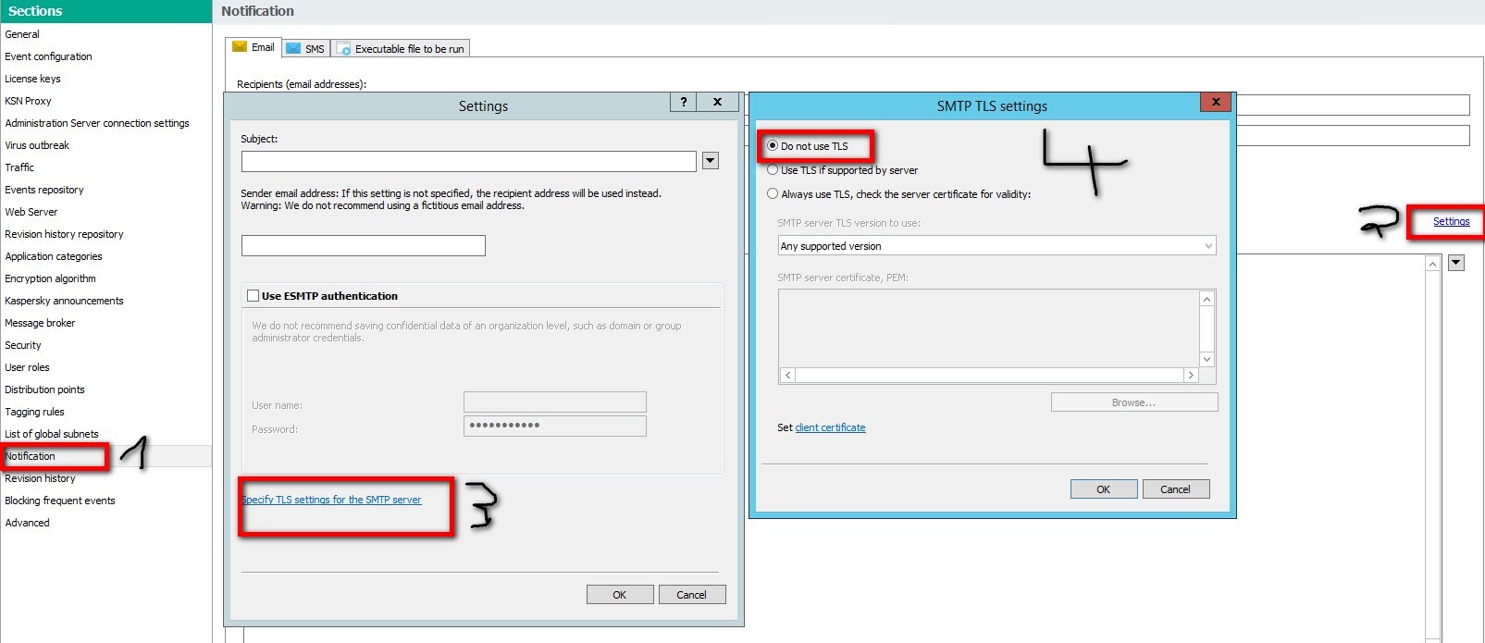Screen dimensions: 1485x643
Task: Click the Password field
Action: [554, 426]
